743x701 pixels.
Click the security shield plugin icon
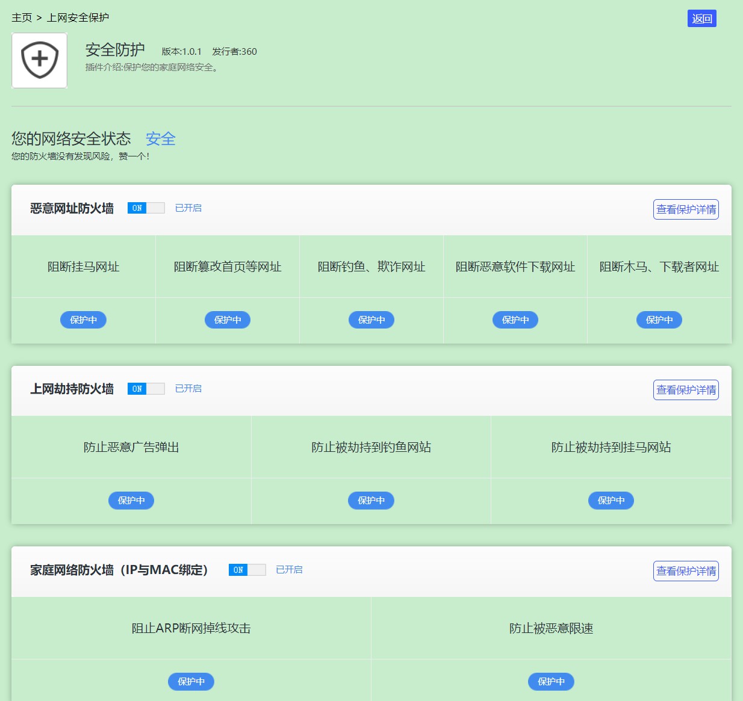[40, 60]
